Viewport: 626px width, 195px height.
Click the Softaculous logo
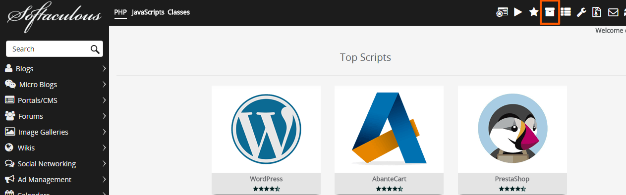click(x=55, y=16)
